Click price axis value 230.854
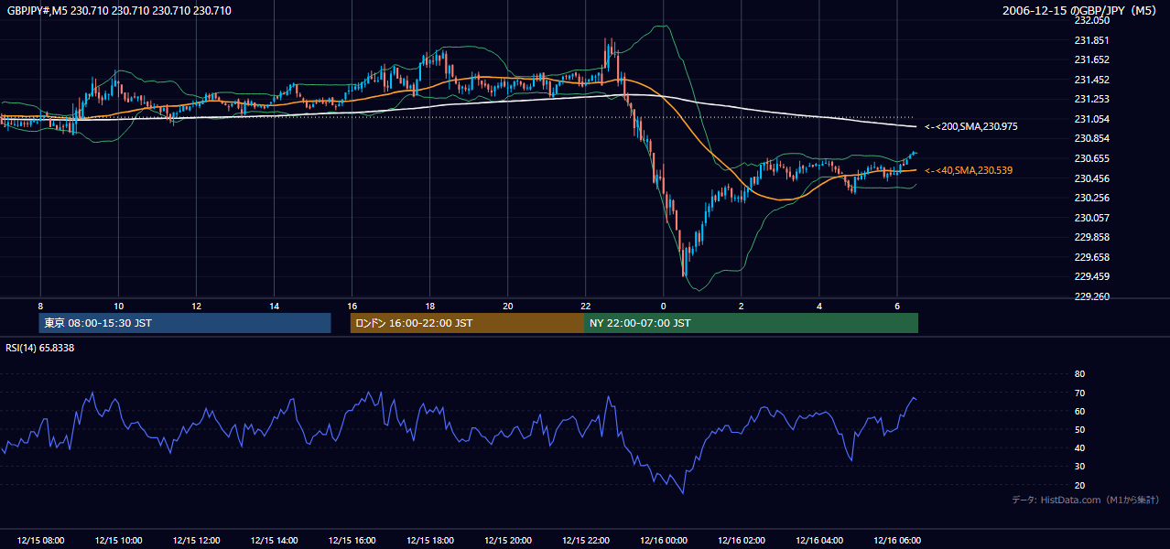Viewport: 1170px width, 549px height. [x=1092, y=138]
